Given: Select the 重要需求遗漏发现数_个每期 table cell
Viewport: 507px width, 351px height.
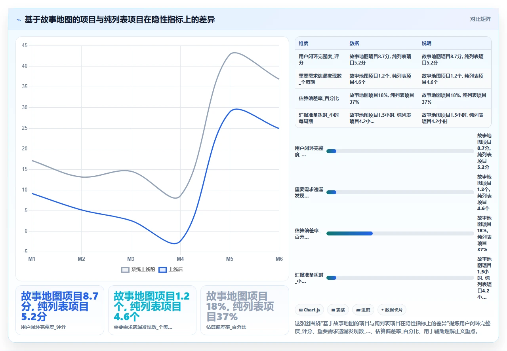Looking at the screenshot, I should click(320, 79).
